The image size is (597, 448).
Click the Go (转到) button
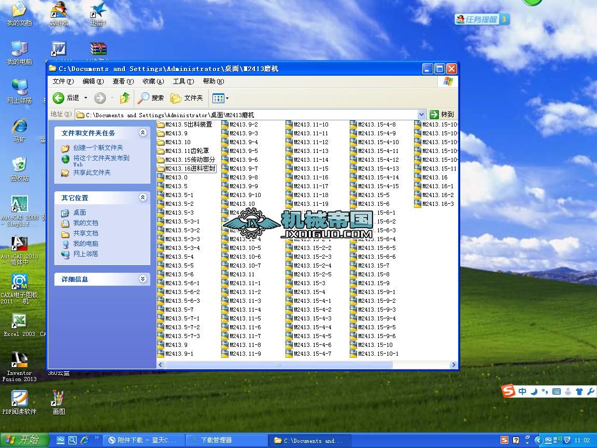(442, 115)
